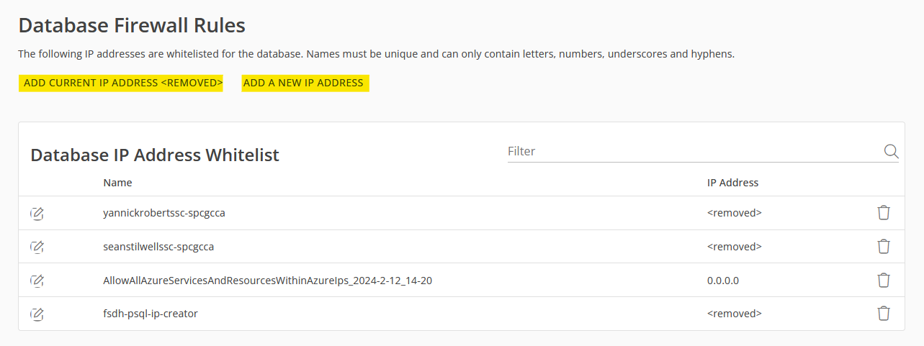The width and height of the screenshot is (924, 346).
Task: Delete the fsdh-psql-ip-creator rule
Action: [x=884, y=314]
